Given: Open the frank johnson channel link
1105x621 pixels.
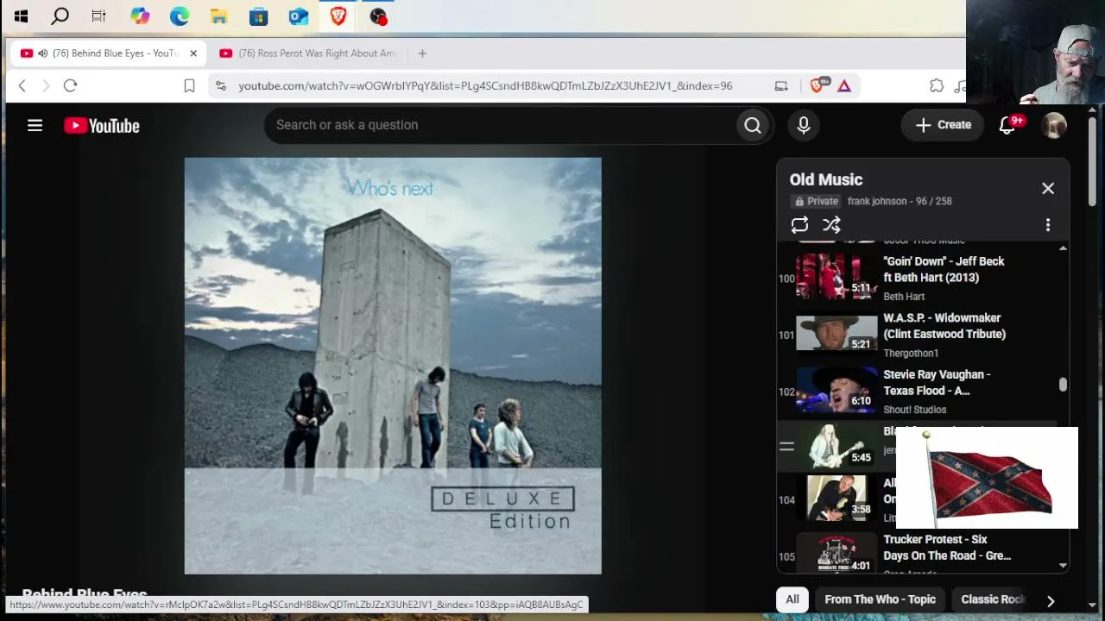Looking at the screenshot, I should click(877, 201).
